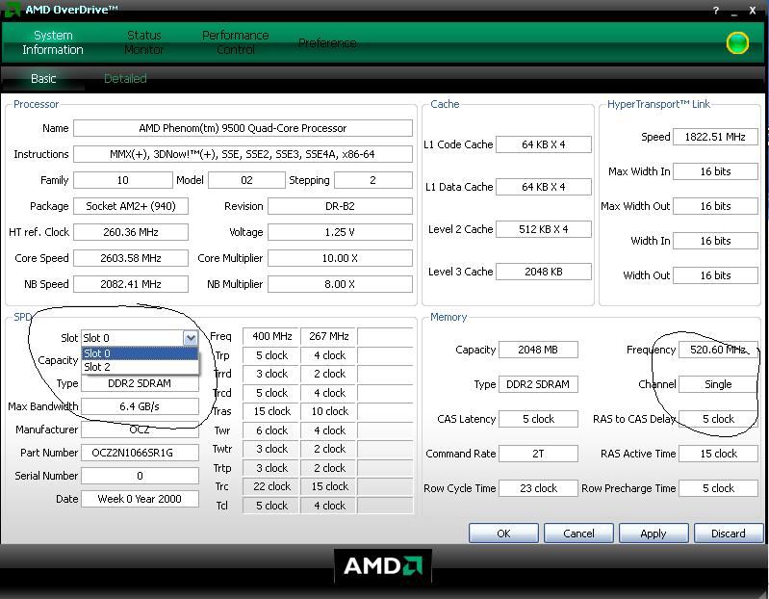Open the System Information tab
769x599 pixels.
[53, 42]
